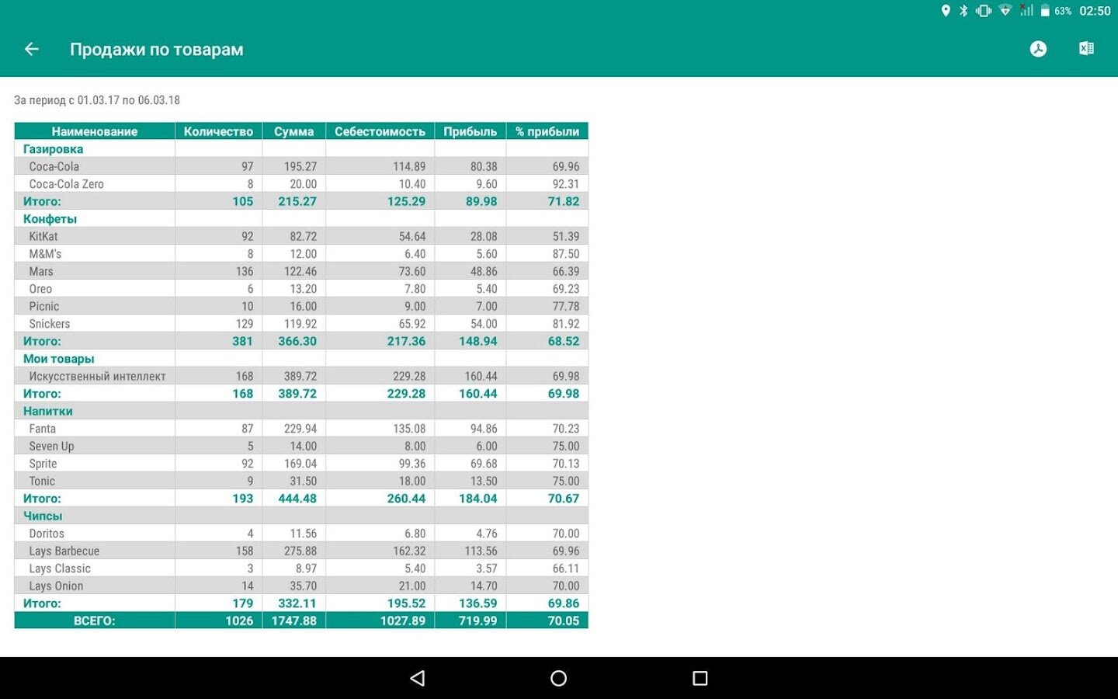Select the 'KitKat' product row
This screenshot has height=699, width=1118.
coord(301,236)
